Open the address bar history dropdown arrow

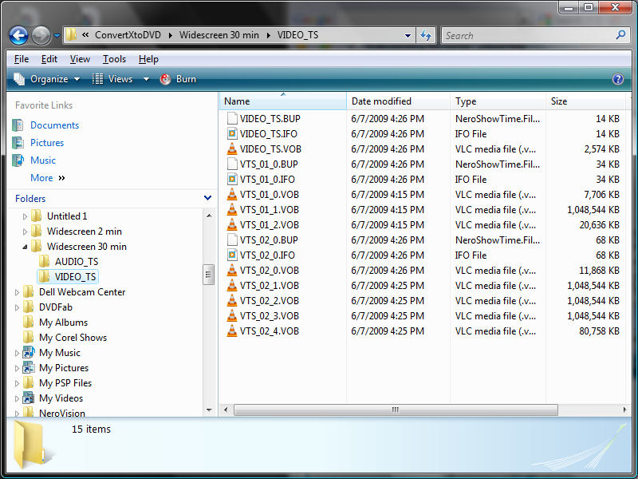tap(408, 35)
